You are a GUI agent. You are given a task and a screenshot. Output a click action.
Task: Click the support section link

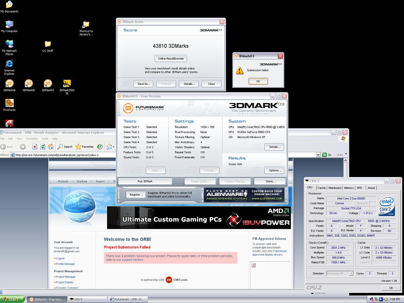[133, 260]
